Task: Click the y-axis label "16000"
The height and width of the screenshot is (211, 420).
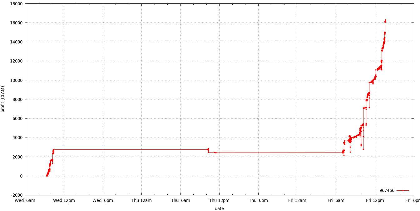Action: pos(17,23)
